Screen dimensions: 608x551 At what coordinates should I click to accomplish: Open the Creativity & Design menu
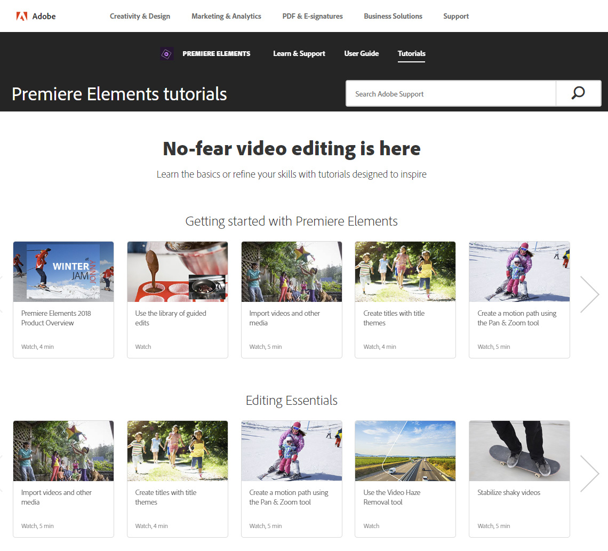coord(140,16)
